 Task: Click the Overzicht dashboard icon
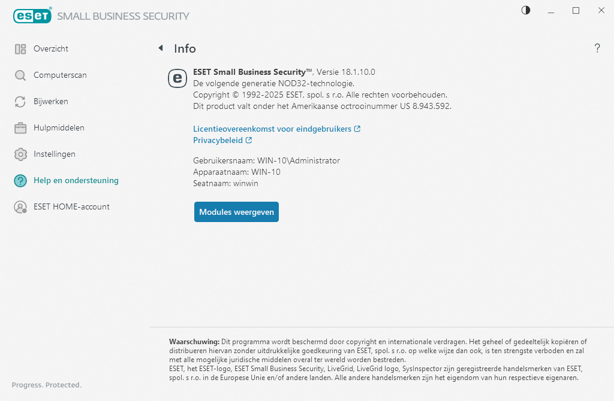(20, 49)
